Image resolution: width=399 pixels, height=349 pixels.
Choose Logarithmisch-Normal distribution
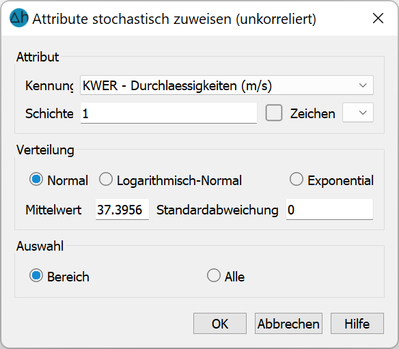[106, 180]
